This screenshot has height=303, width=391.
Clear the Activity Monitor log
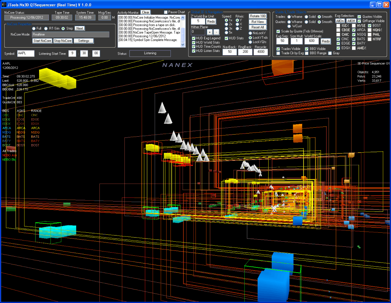tap(145, 12)
